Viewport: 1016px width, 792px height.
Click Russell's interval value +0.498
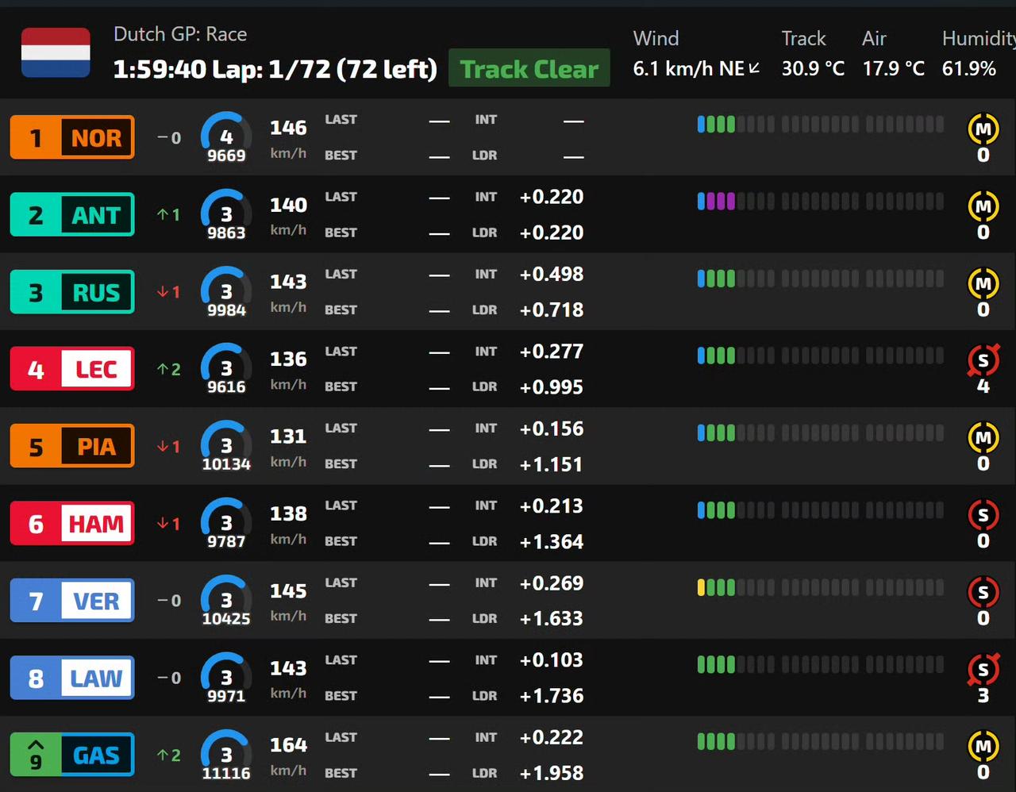coord(552,274)
